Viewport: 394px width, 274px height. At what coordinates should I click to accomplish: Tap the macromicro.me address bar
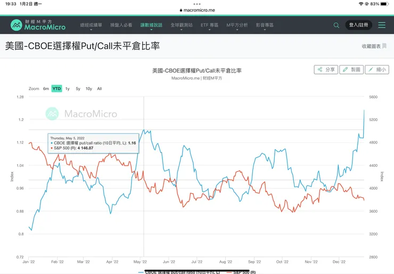197,10
